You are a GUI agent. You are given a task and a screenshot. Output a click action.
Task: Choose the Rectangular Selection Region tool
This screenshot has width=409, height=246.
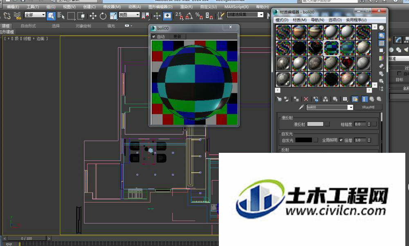click(71, 16)
